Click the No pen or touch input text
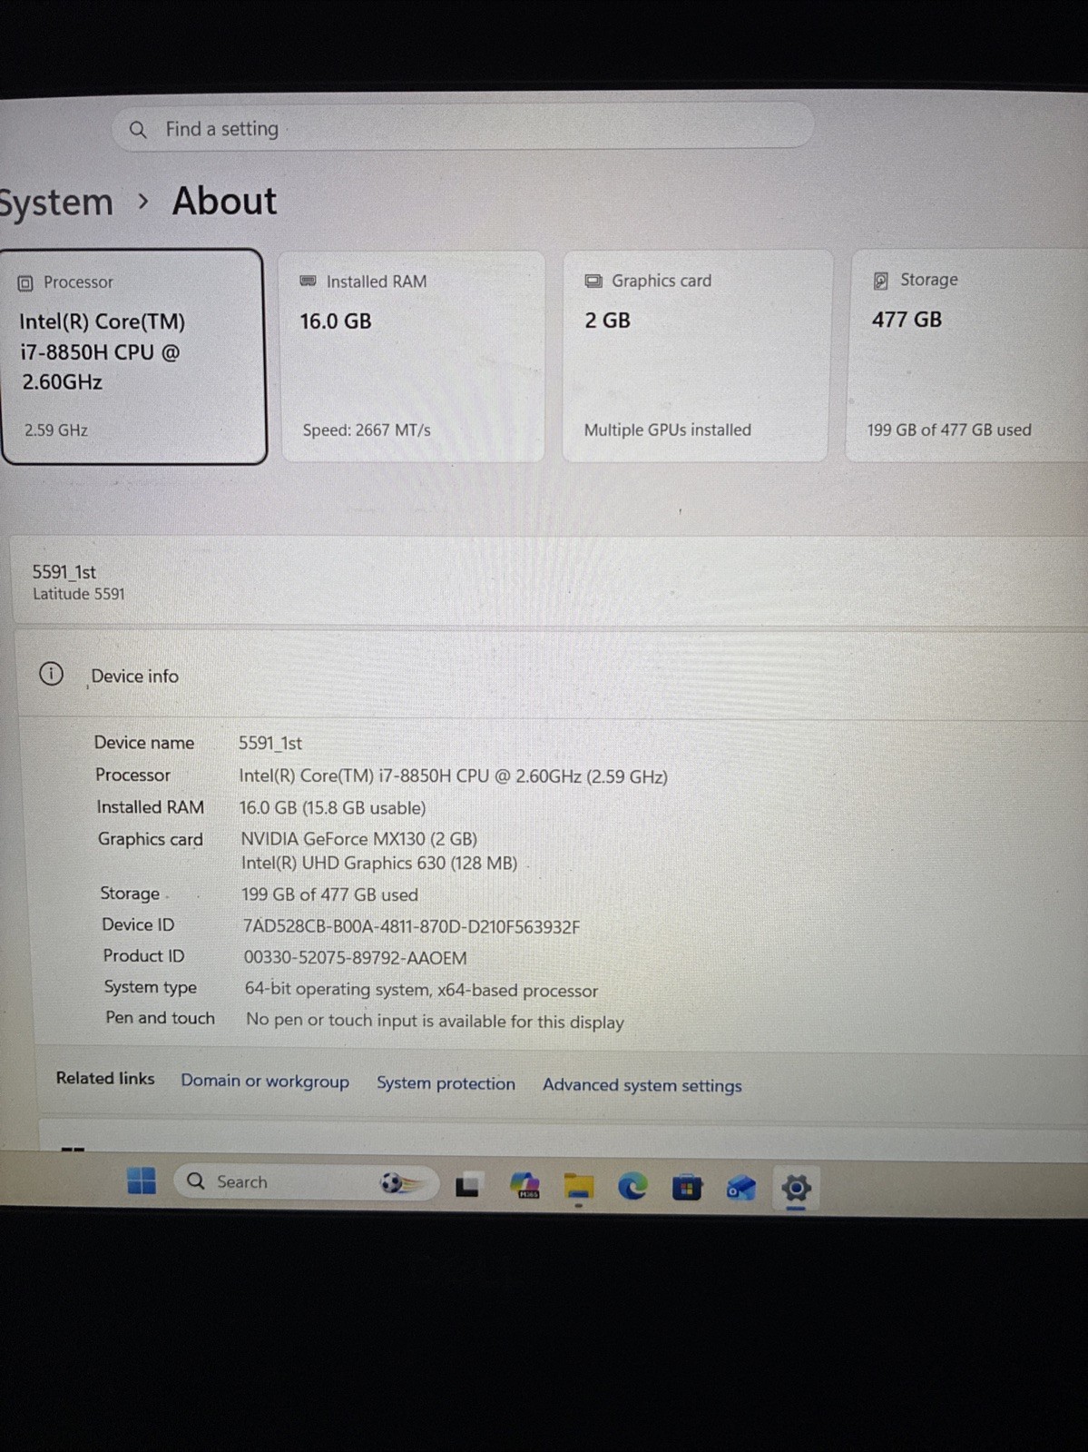 coord(435,1021)
